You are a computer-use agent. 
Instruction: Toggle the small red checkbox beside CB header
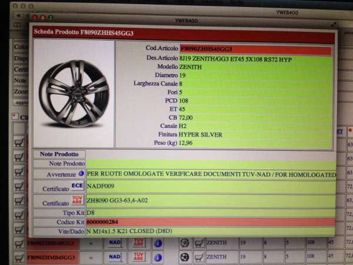coord(15,116)
